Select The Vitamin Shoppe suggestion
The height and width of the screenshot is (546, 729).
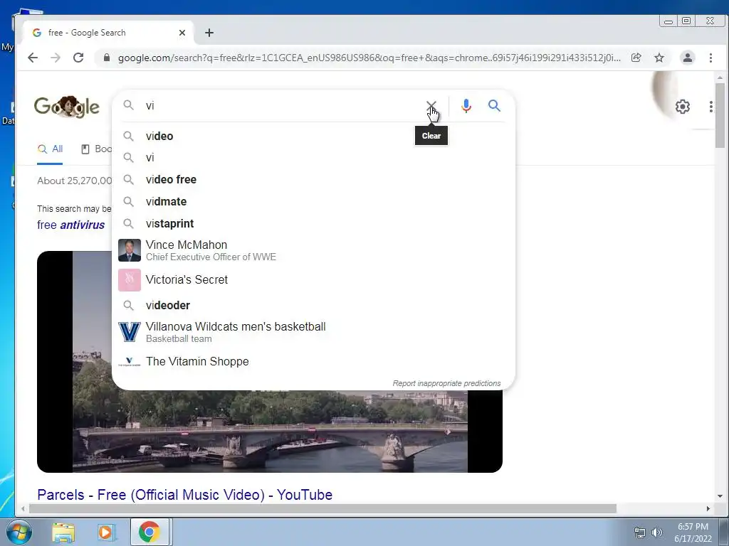(313, 361)
